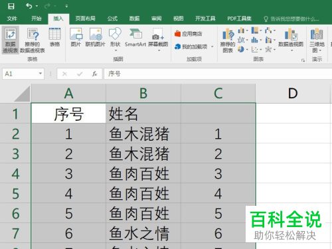Expand 我的加载项 dropdown arrow

coord(212,46)
